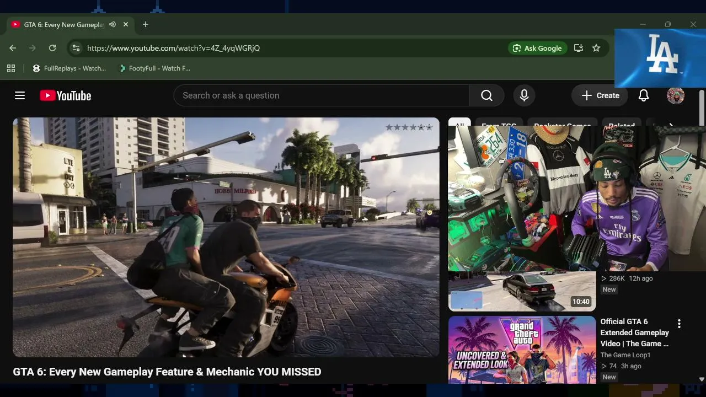
Task: Open the apps grid in bookmarks bar
Action: tap(11, 68)
